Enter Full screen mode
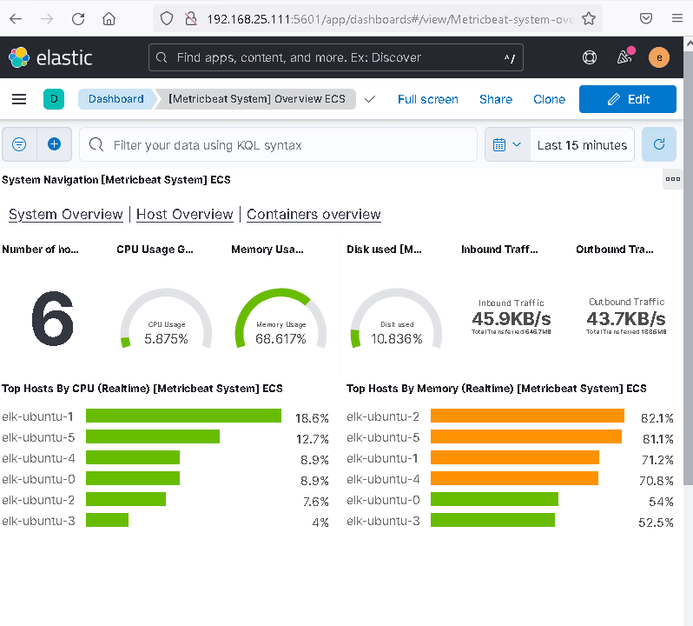 [428, 99]
